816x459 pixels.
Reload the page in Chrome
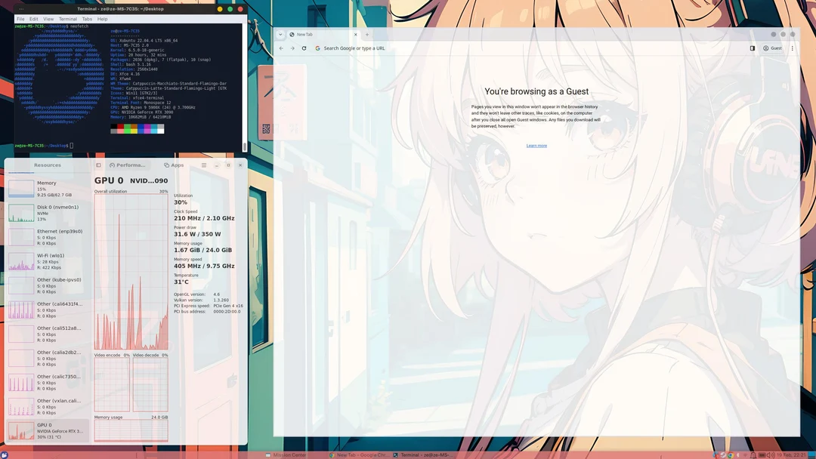point(304,48)
